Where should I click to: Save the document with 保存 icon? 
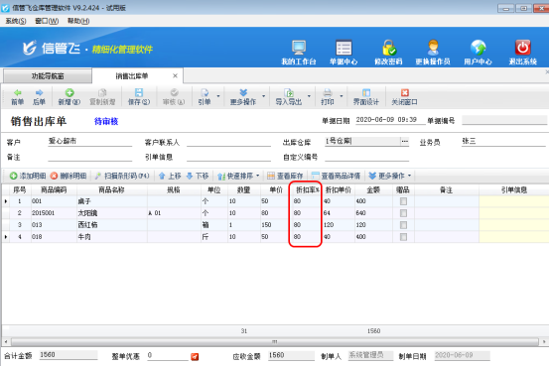coord(139,97)
